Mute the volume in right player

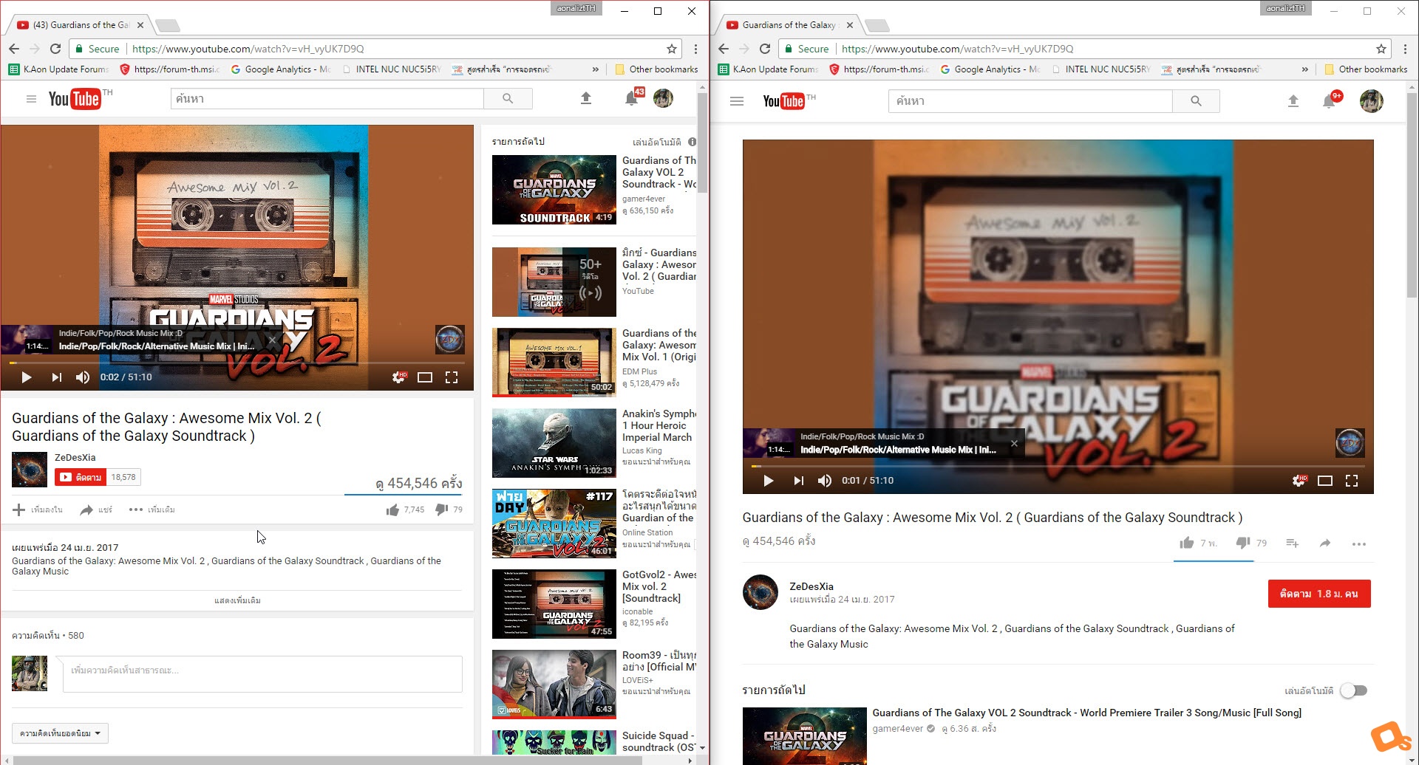(x=825, y=481)
